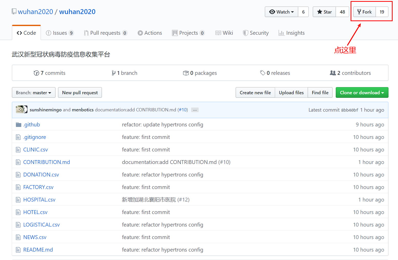This screenshot has width=398, height=260.
Task: Open HOSPITAL.csv file
Action: pyautogui.click(x=39, y=200)
